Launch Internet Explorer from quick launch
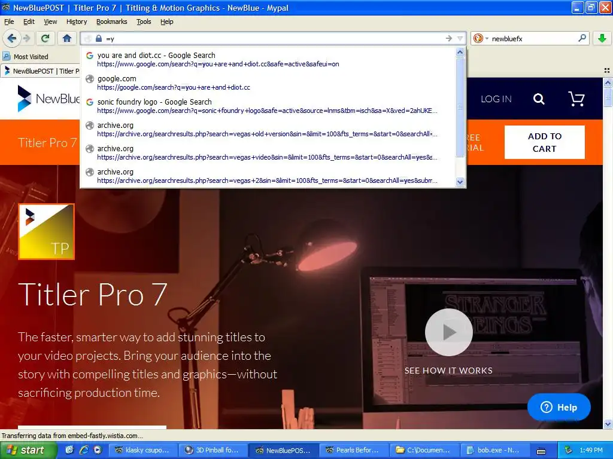Image resolution: width=613 pixels, height=459 pixels. (x=83, y=450)
